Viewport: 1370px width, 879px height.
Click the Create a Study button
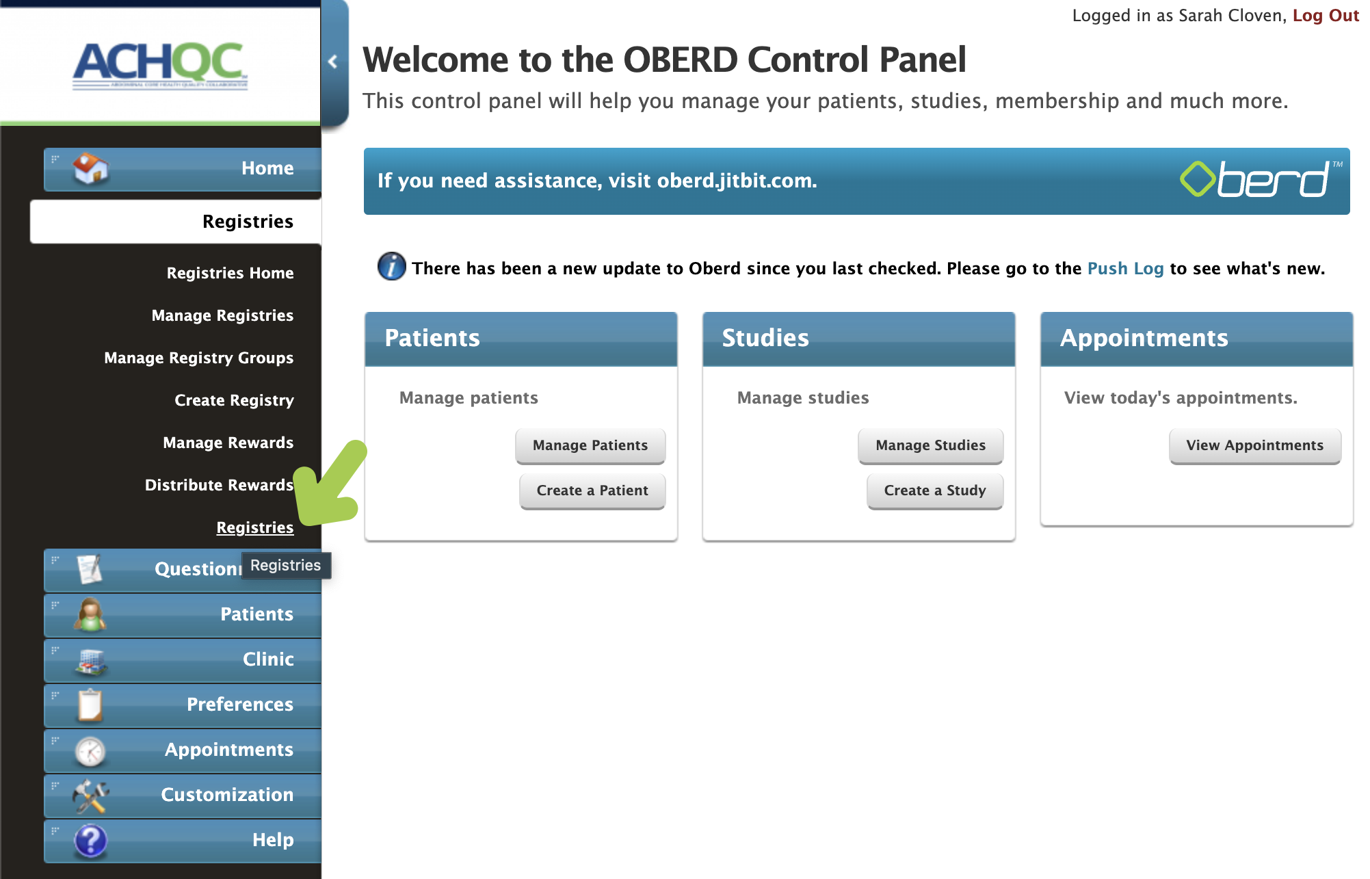934,490
